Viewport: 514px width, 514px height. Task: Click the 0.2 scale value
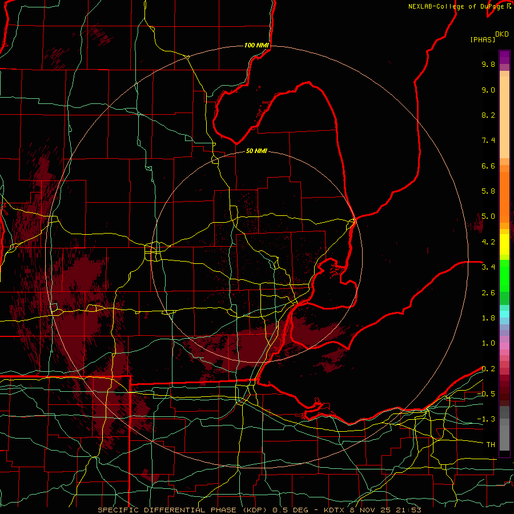488,369
